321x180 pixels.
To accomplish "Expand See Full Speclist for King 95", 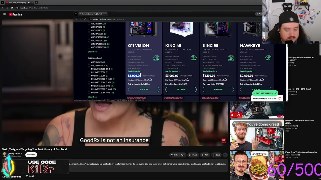I will tap(210, 71).
